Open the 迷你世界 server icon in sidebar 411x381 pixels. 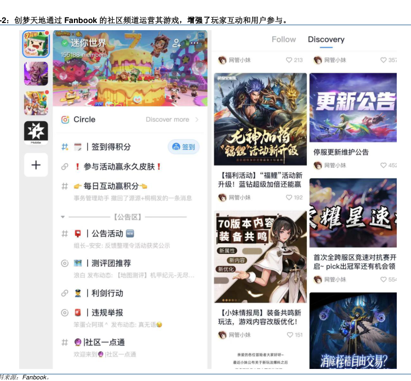click(x=36, y=44)
